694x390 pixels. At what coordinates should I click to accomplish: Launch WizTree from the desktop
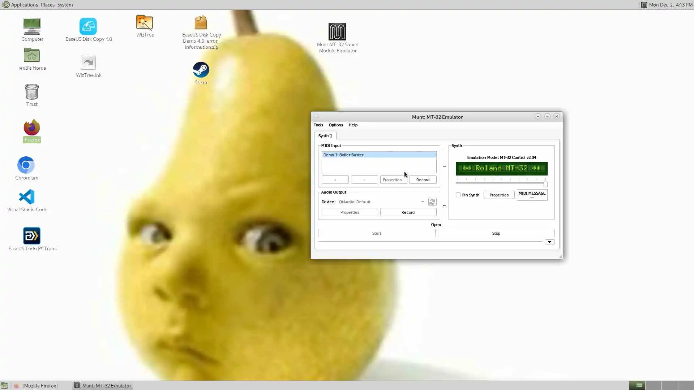[x=145, y=23]
